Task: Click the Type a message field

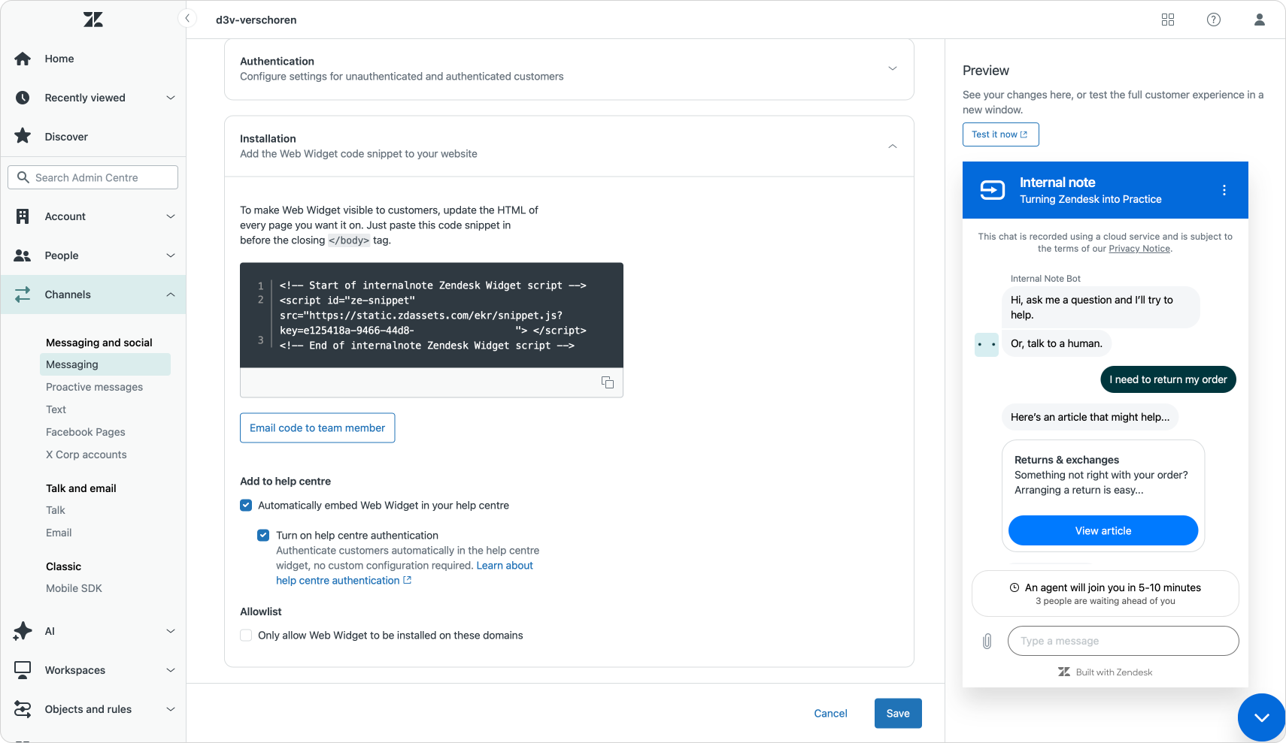Action: pyautogui.click(x=1123, y=641)
